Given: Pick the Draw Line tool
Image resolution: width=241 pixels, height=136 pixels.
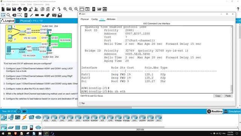Looking at the screenshot, I should tap(31, 15).
